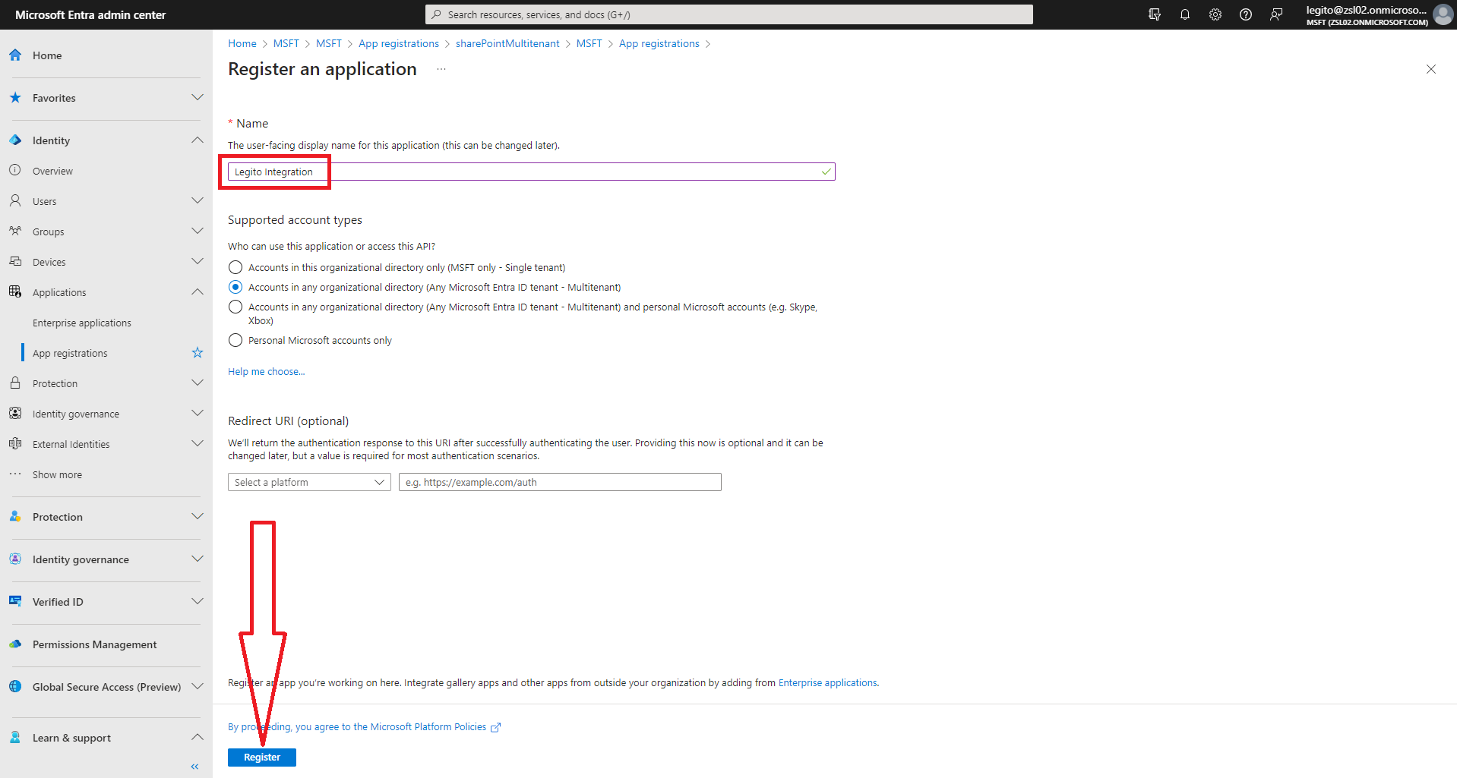The width and height of the screenshot is (1457, 778).
Task: Open Permissions Management menu item
Action: pyautogui.click(x=95, y=644)
